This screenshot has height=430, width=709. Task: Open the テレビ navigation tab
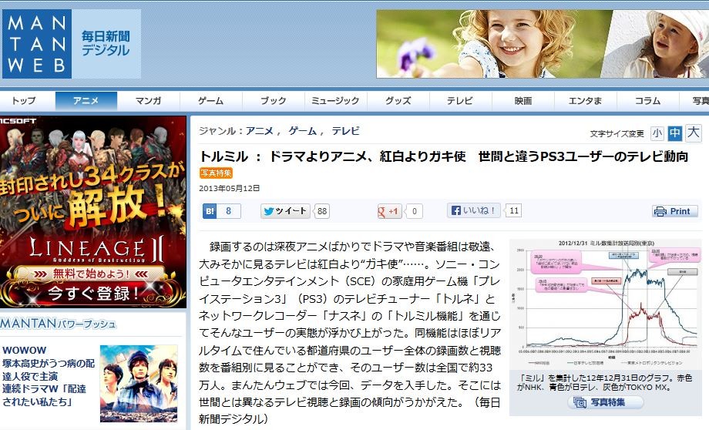[x=460, y=101]
